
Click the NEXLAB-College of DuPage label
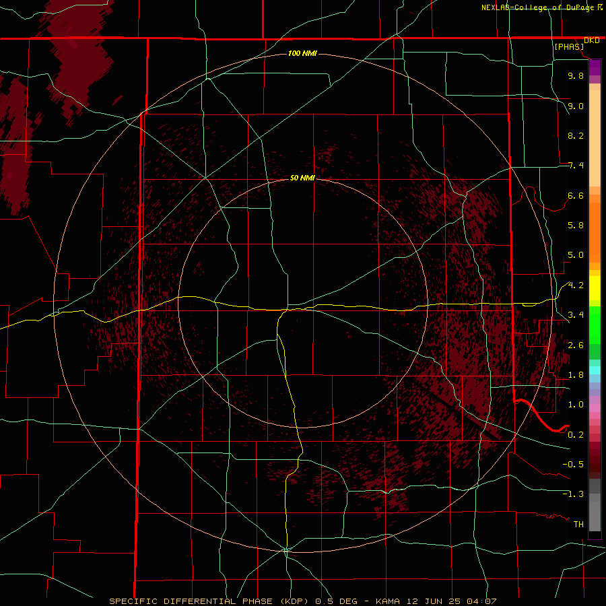pyautogui.click(x=537, y=7)
